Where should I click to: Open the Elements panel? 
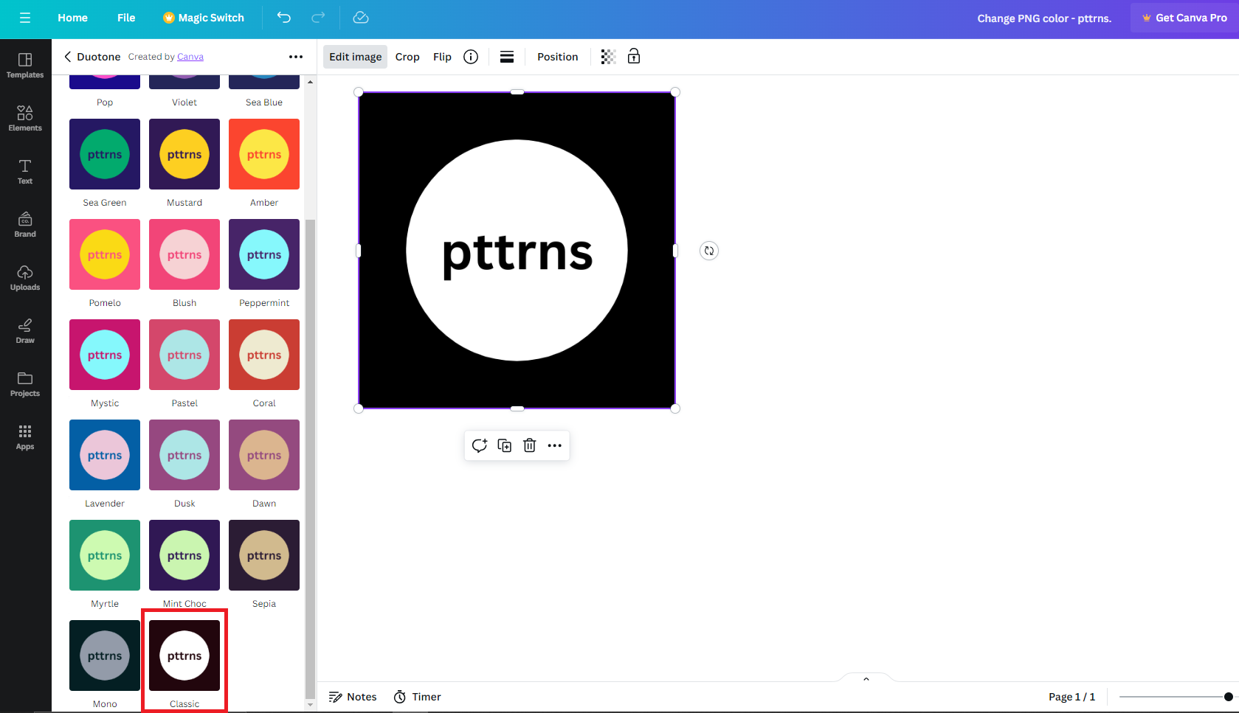25,118
